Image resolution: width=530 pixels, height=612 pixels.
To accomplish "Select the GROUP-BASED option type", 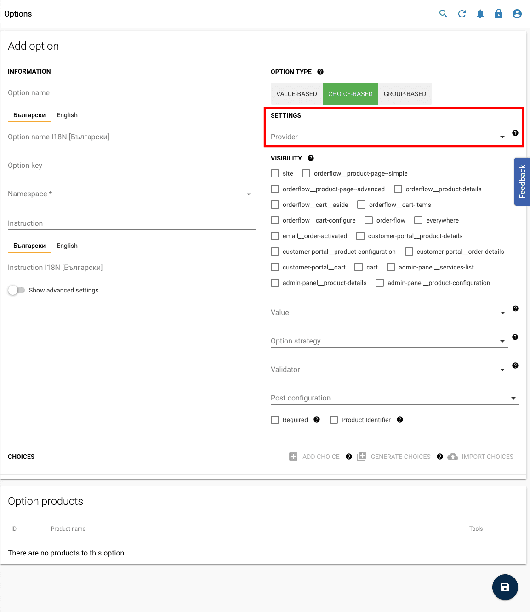I will click(x=405, y=93).
